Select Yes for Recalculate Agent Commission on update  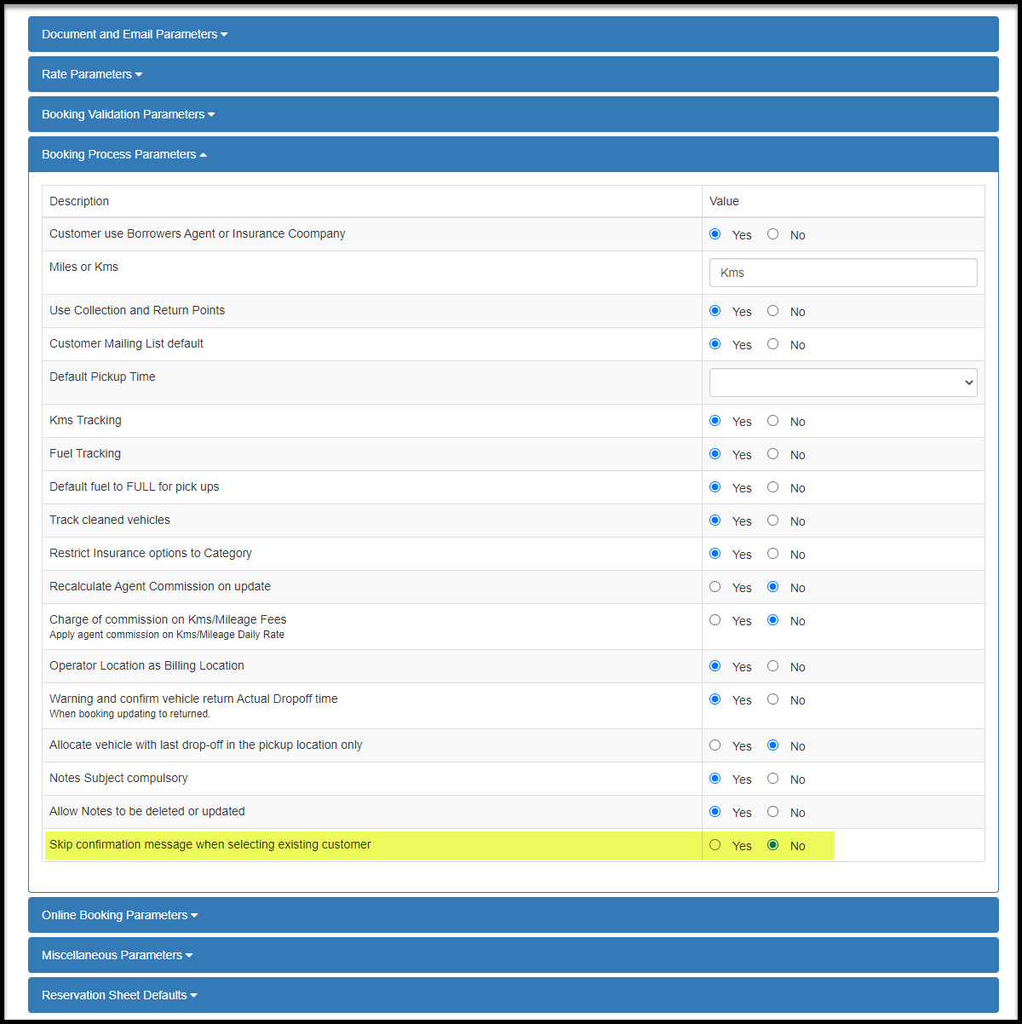coord(715,586)
